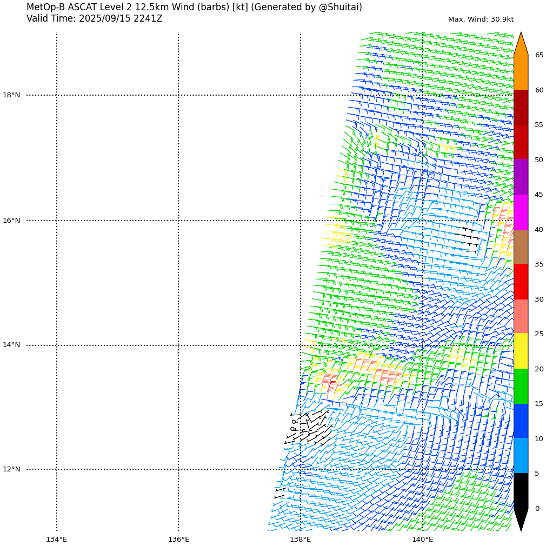
Task: Click the brown 35-40 colorbar segment
Action: [x=521, y=247]
